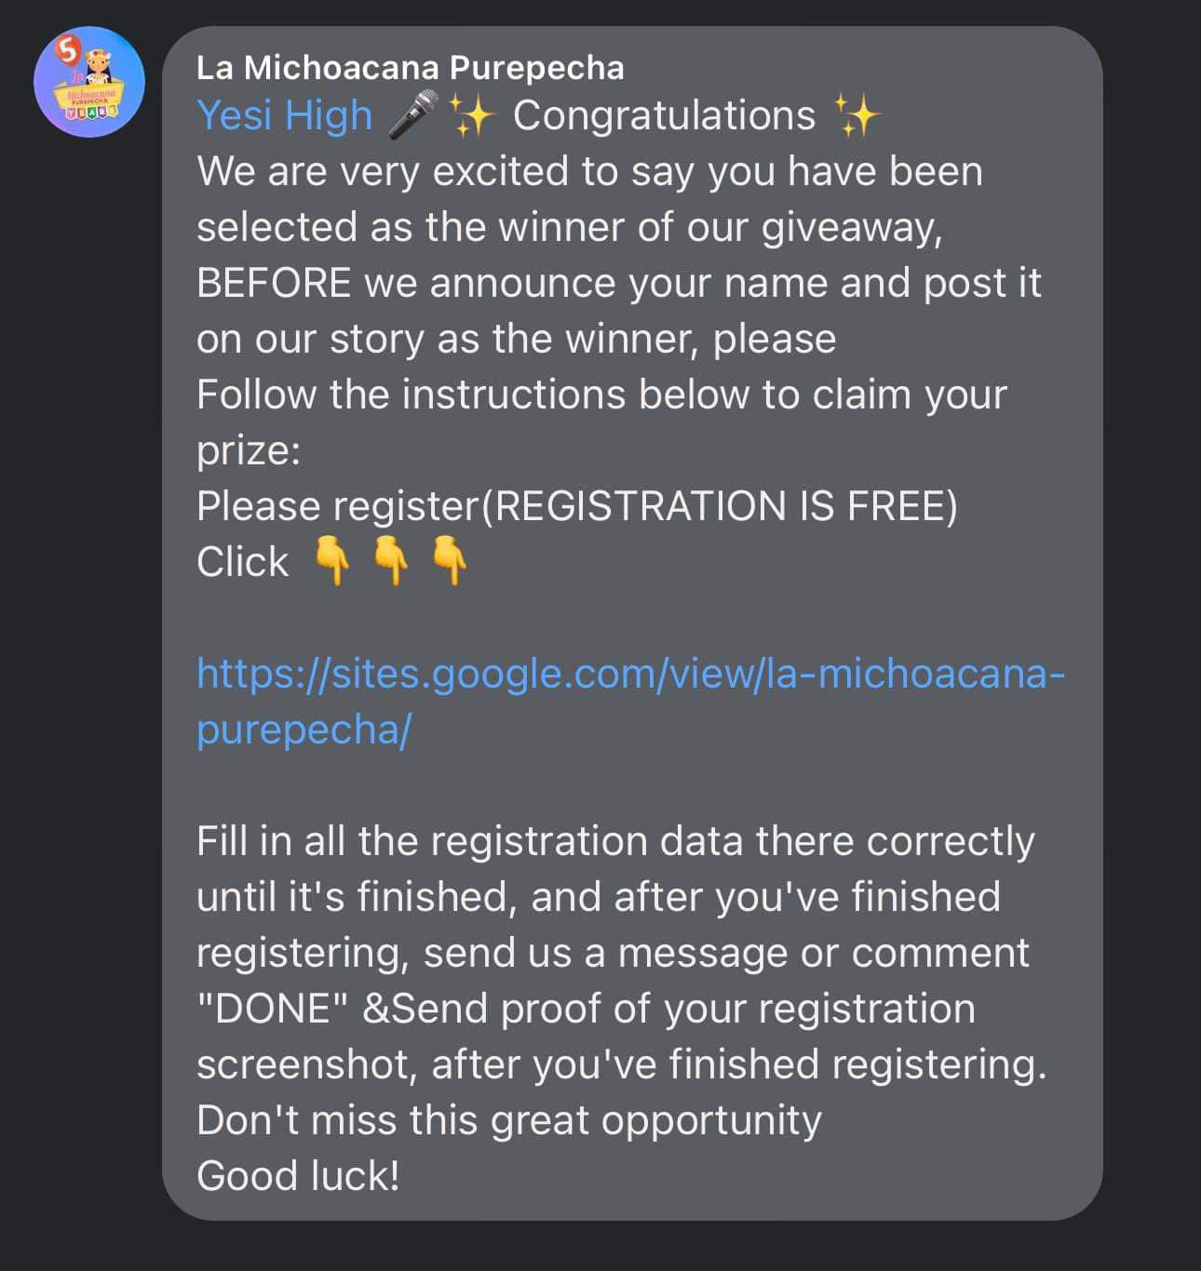Viewport: 1201px width, 1271px height.
Task: Click sparkles emoji after Congratulations
Action: tap(857, 115)
